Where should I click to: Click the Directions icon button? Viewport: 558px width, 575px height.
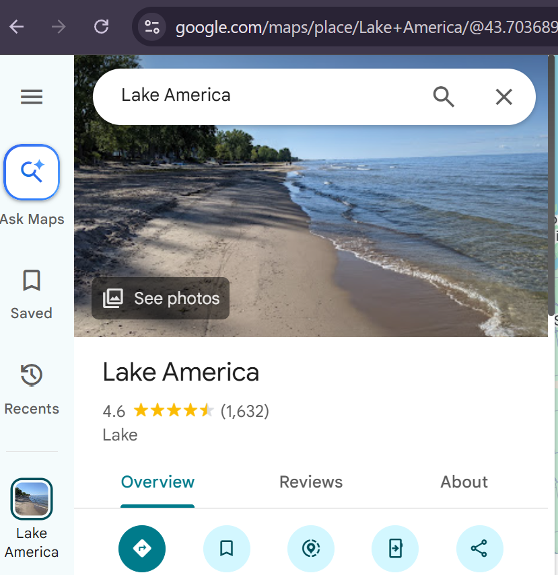pyautogui.click(x=142, y=549)
